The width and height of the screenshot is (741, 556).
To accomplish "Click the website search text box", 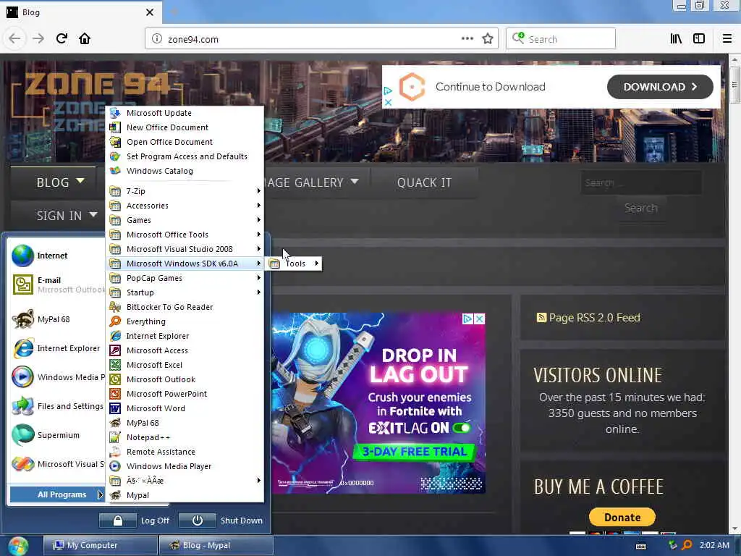I will pos(641,182).
